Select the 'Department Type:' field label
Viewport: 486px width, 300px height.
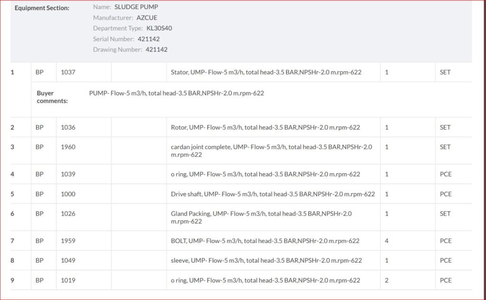[118, 28]
